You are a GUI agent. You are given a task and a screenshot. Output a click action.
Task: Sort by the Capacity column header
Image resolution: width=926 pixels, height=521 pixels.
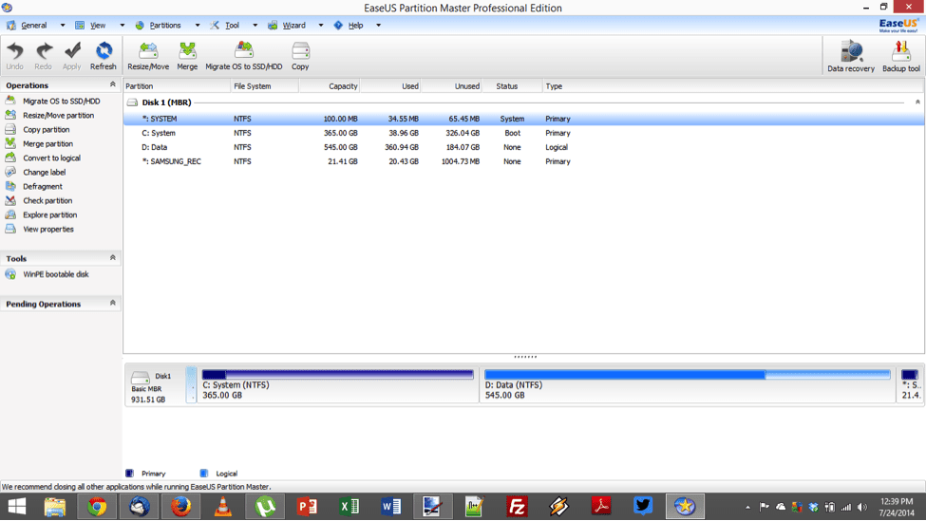point(330,86)
